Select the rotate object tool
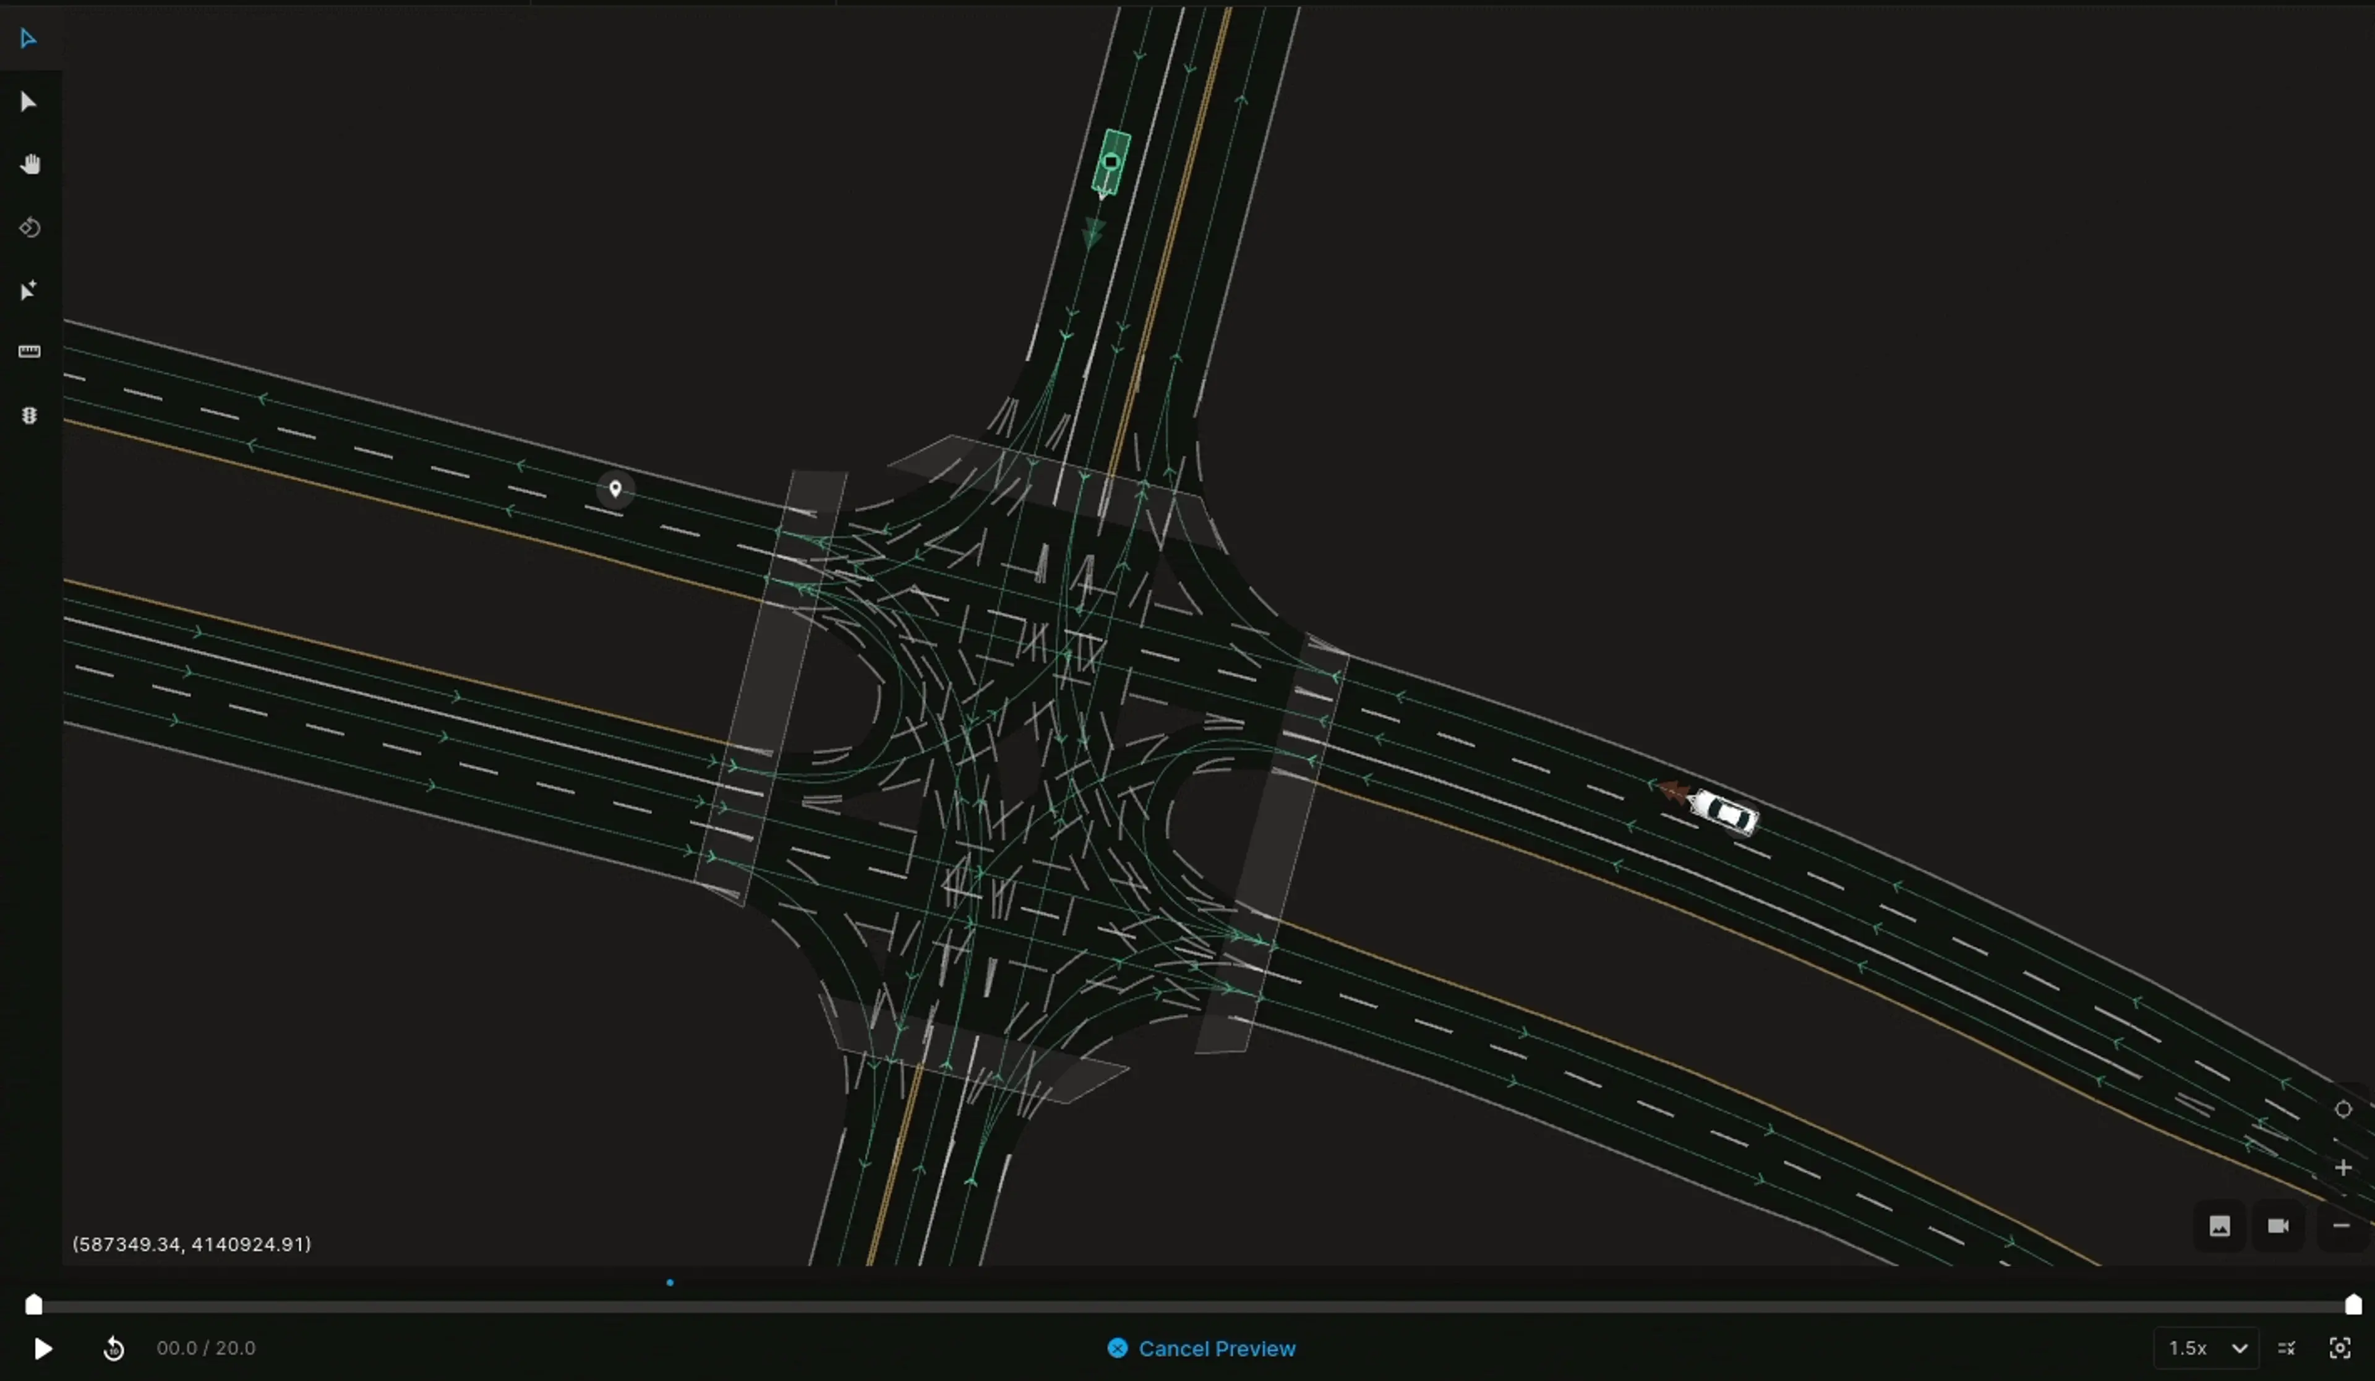The width and height of the screenshot is (2375, 1381). (29, 227)
